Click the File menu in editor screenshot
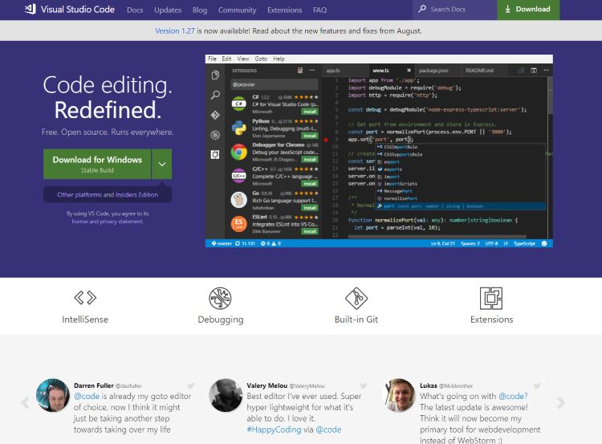 [x=213, y=59]
